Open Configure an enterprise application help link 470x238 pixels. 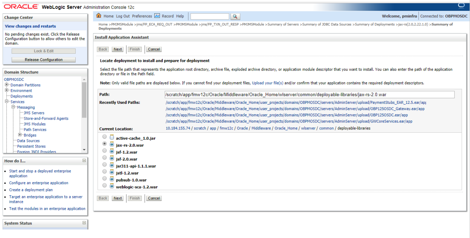coord(39,183)
